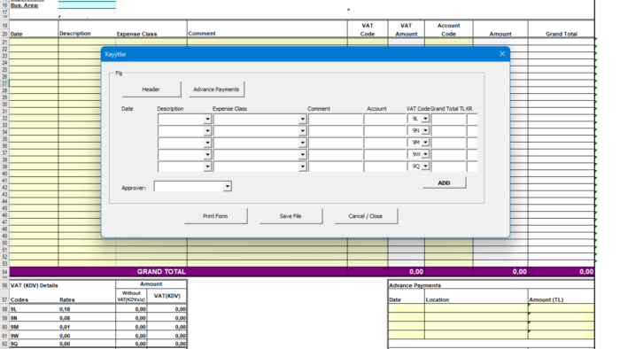
Task: Expand the Expense Class dropdown in the 9Q row
Action: point(303,167)
